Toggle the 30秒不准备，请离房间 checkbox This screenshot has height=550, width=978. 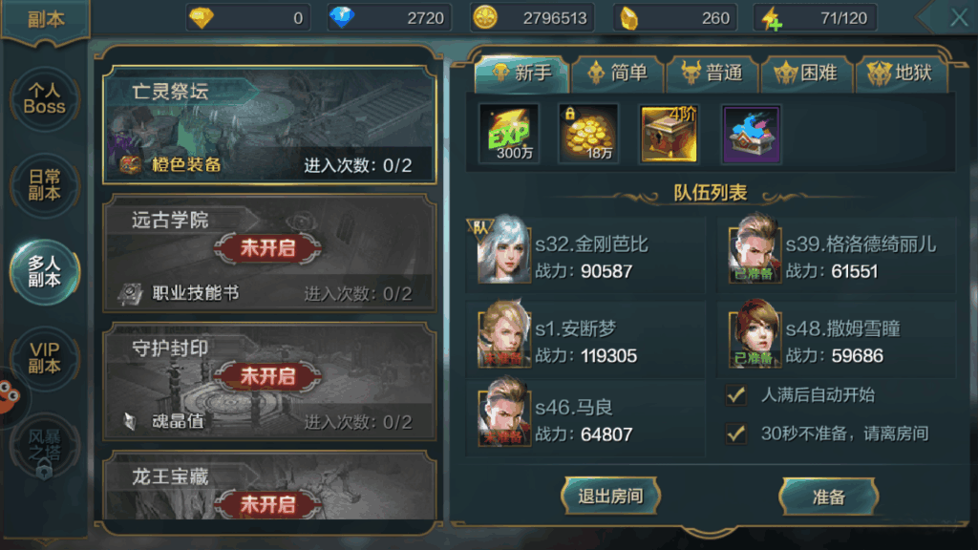pos(736,434)
